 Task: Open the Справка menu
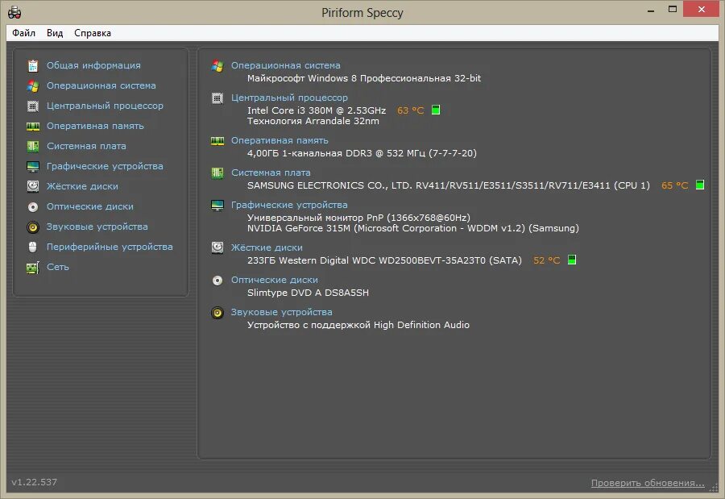pyautogui.click(x=93, y=33)
